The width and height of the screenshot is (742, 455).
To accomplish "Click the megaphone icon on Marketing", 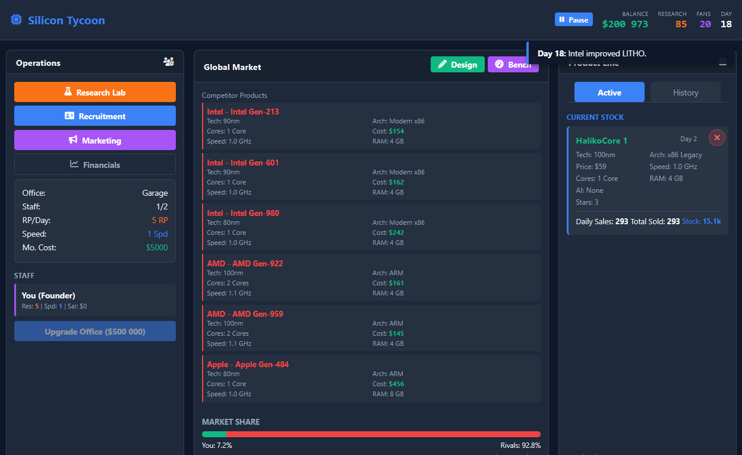I will [x=73, y=140].
